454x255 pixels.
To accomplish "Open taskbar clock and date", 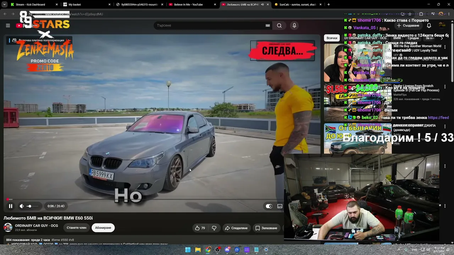I will click(439, 250).
